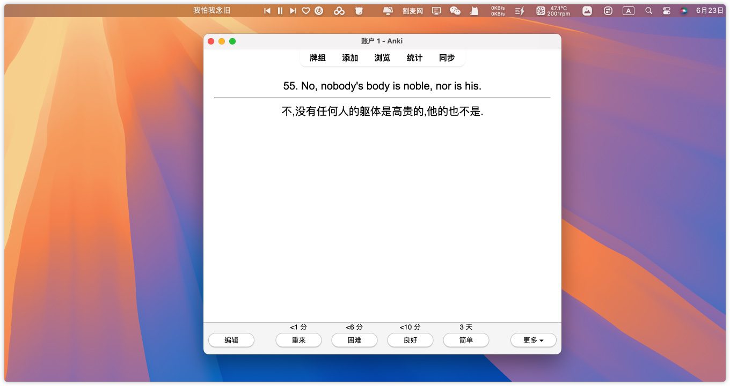Click the Siri icon in menu bar

pyautogui.click(x=683, y=11)
